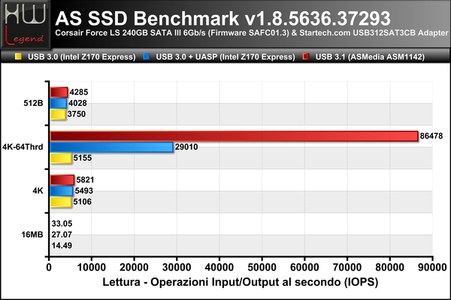Viewport: 451px width, 300px height.
Task: Click the blue USB 3.0 + UASP legend swatch
Action: pyautogui.click(x=147, y=56)
